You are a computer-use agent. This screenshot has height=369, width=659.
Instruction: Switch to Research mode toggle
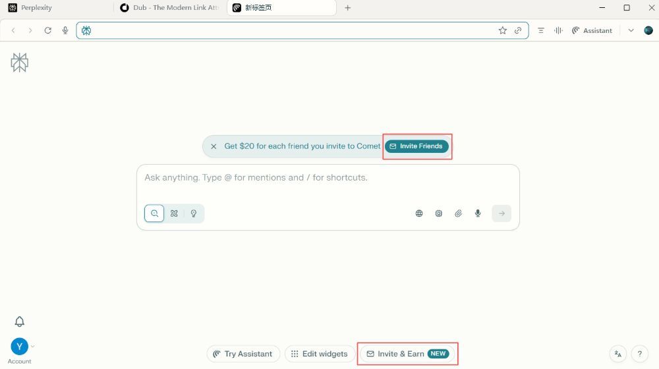(174, 213)
